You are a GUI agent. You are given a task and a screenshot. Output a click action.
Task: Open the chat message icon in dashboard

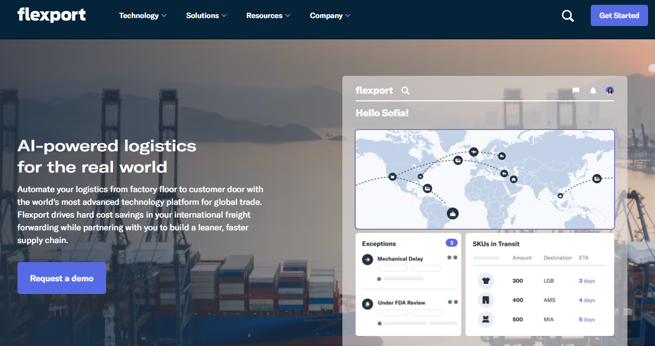pos(576,91)
